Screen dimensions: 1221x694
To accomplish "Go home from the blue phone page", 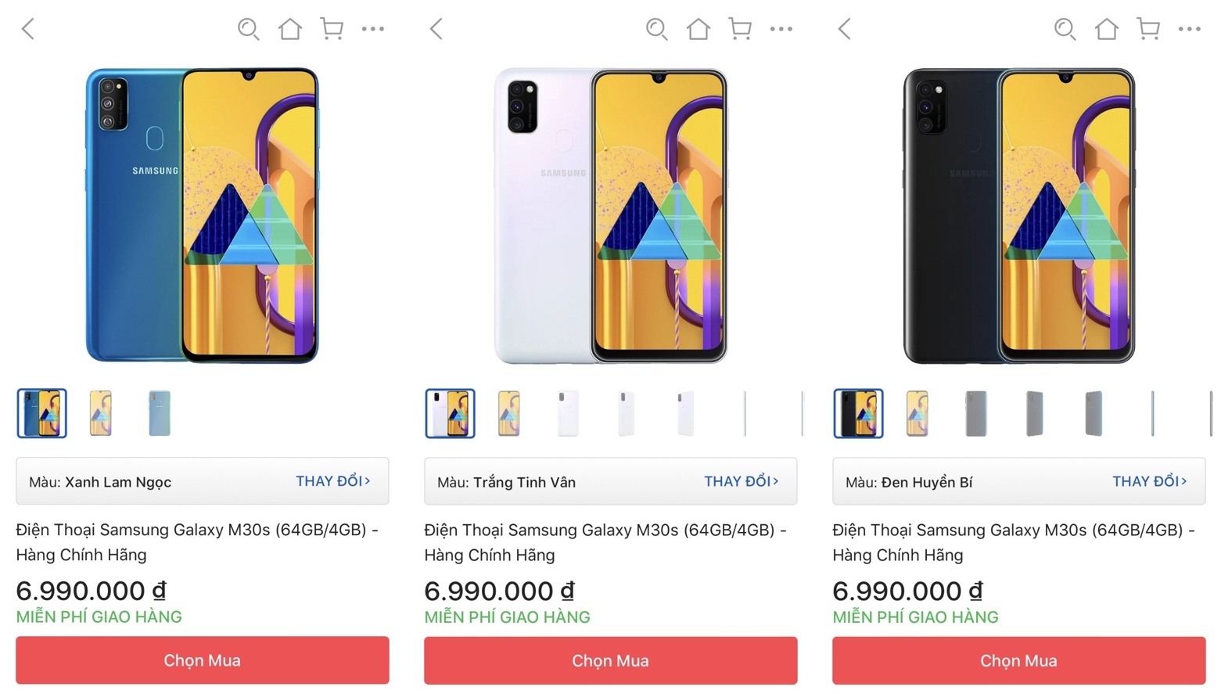I will pos(289,29).
